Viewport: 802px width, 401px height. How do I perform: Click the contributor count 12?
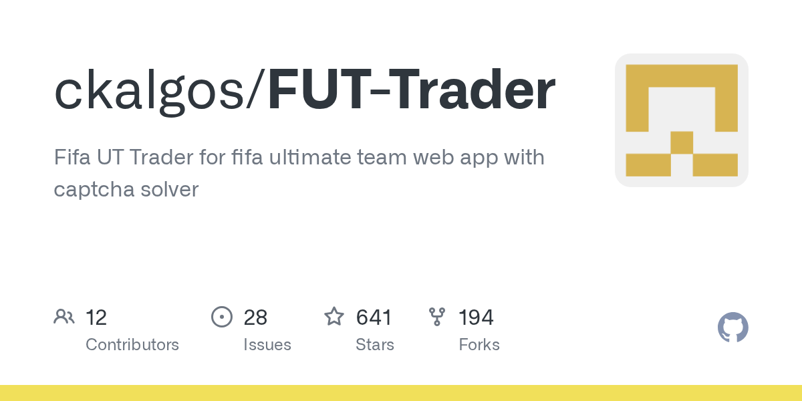pyautogui.click(x=96, y=317)
